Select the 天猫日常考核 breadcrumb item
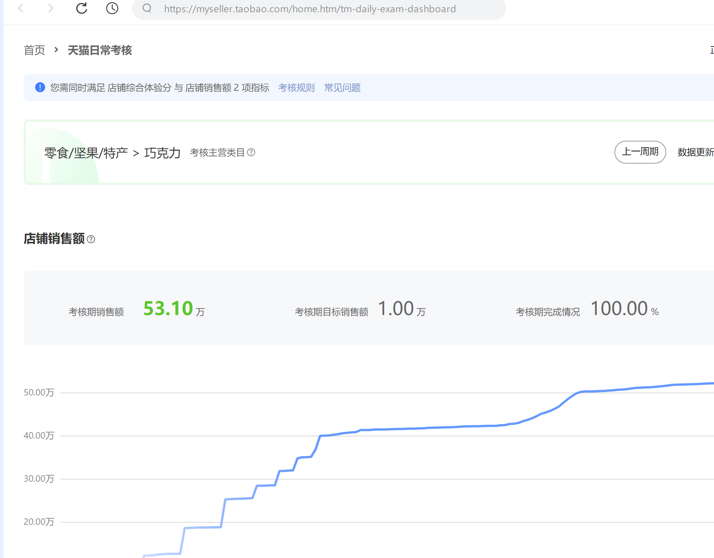The height and width of the screenshot is (558, 714). [x=100, y=50]
